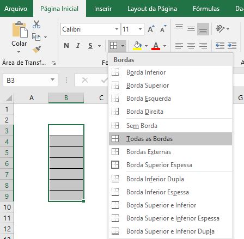This screenshot has height=239, width=244.
Task: Choose Borda Inferior Dupla
Action: pyautogui.click(x=170, y=179)
